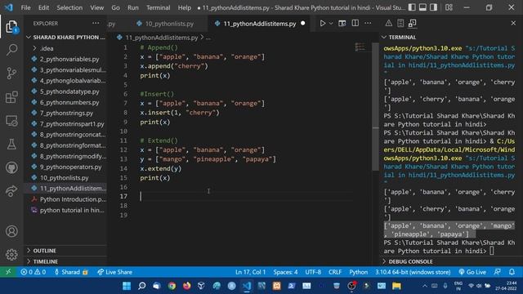The height and width of the screenshot is (294, 523).
Task: Open the Manage gear icon
Action: 11,255
